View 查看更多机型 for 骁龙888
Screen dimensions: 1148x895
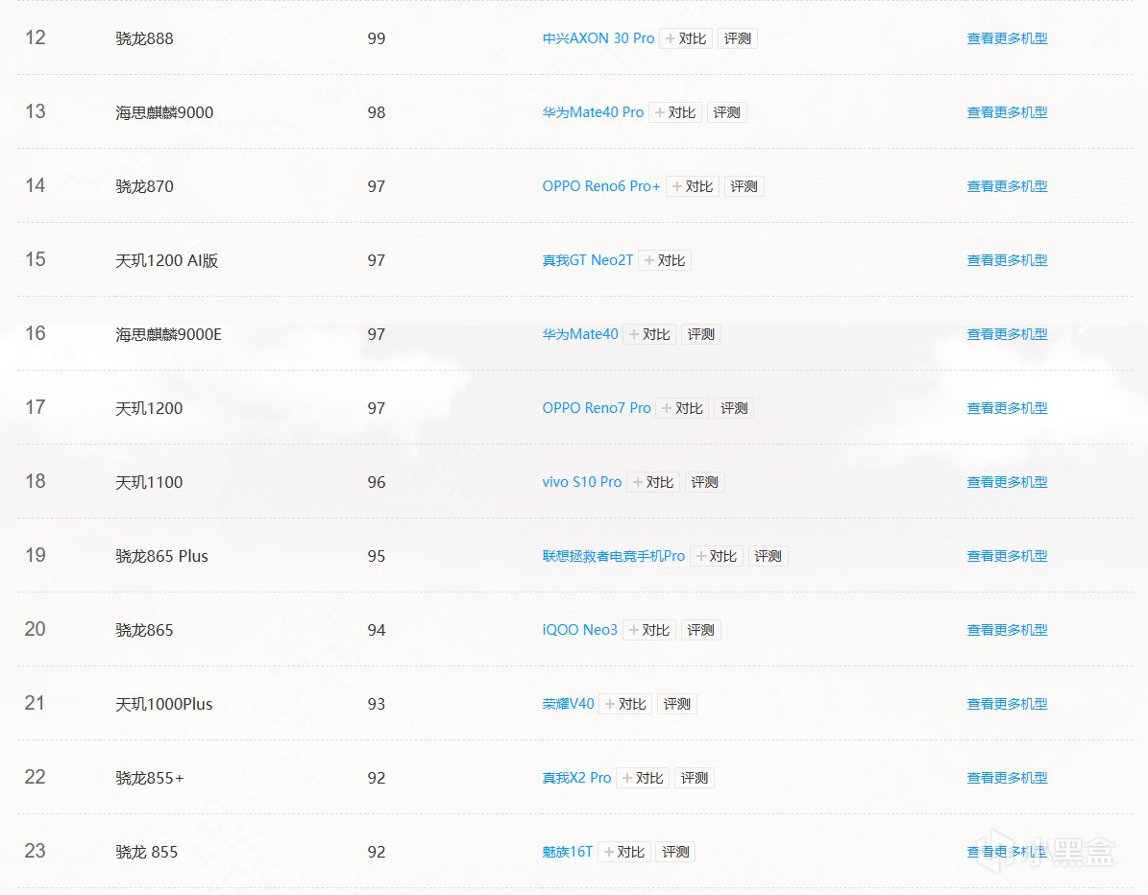[1007, 38]
